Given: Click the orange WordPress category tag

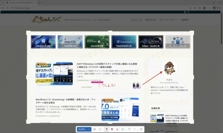Looking at the screenshot, I should (x=108, y=100).
